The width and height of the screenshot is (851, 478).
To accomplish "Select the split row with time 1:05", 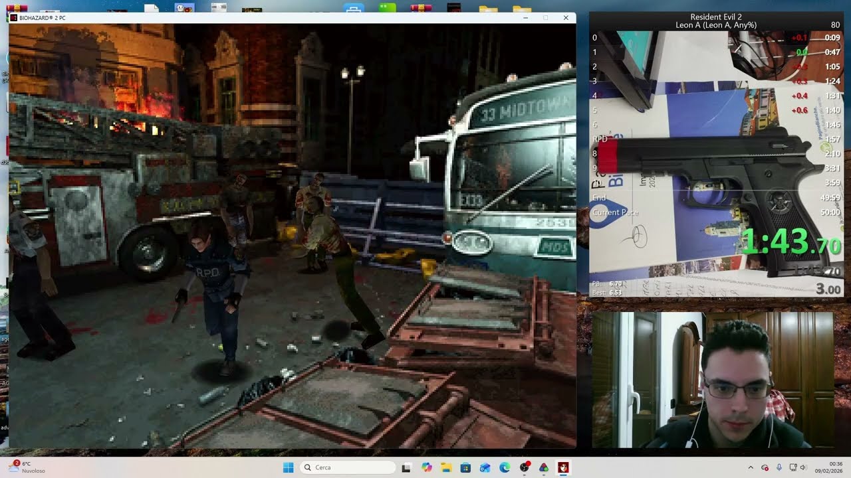I will click(716, 67).
